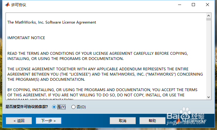Maximize the 许可协议 window
The width and height of the screenshot is (217, 130).
(193, 5)
